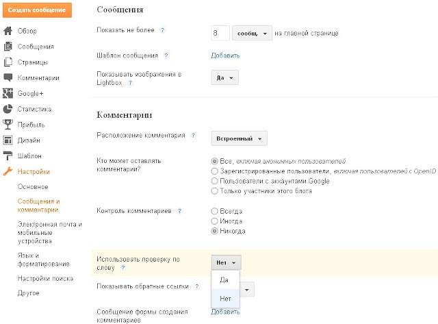
Task: Select Только участники этого блога radio
Action: [x=214, y=191]
